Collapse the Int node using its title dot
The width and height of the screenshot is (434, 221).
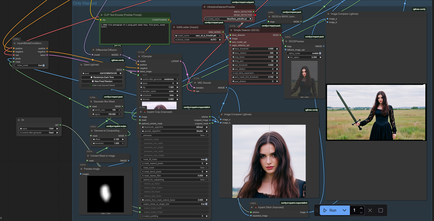[x=19, y=120]
